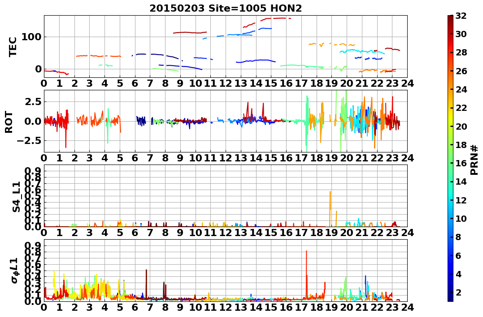Click the colorbar tick label 20
The width and height of the screenshot is (483, 317).
coord(461,126)
